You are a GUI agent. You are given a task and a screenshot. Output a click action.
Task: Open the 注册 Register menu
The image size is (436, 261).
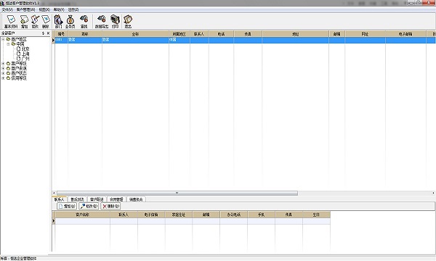click(73, 9)
